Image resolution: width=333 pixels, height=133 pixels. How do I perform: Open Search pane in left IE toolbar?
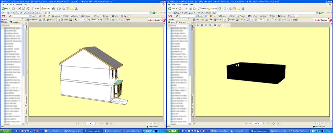[35, 9]
